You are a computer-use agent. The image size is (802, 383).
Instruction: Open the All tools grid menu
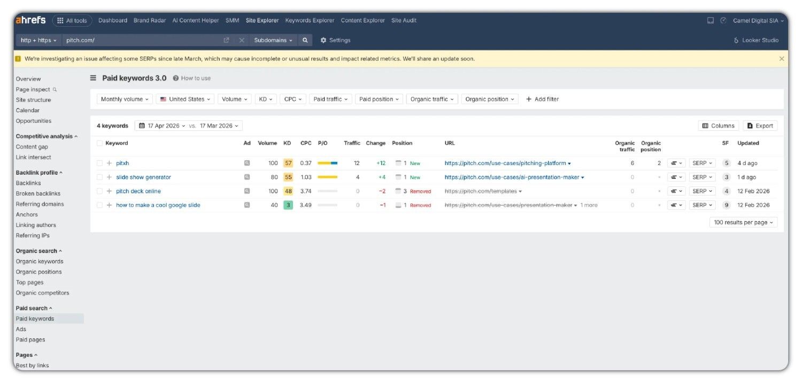pos(72,21)
